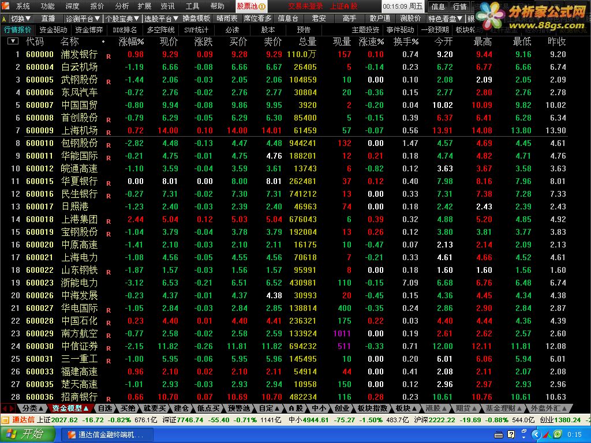This screenshot has height=443, width=591.
Task: Open the 分析 menu
Action: click(x=121, y=6)
